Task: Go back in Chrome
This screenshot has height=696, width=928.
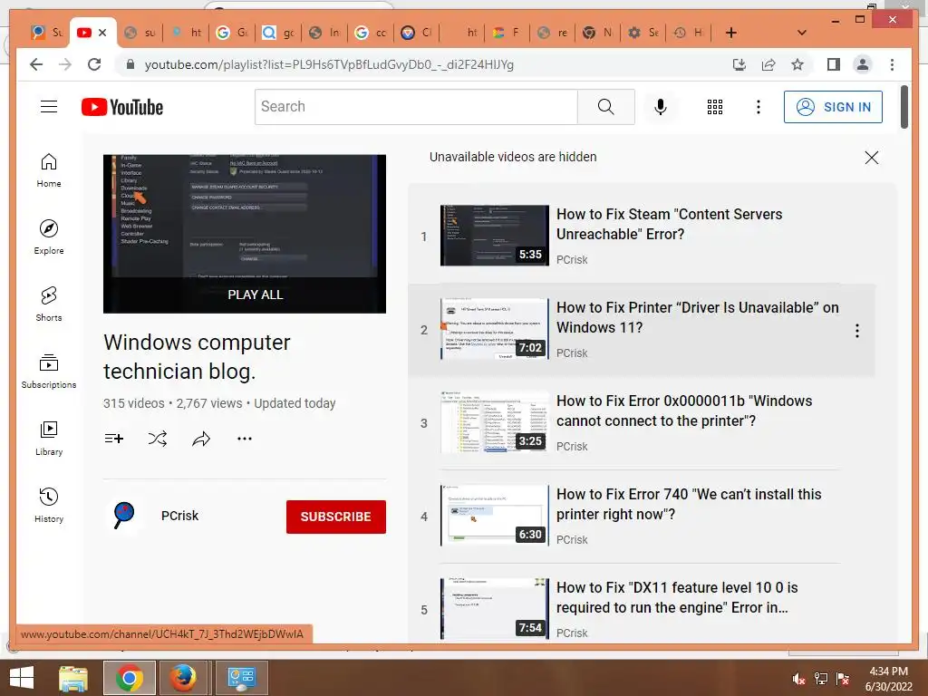Action: coord(36,64)
